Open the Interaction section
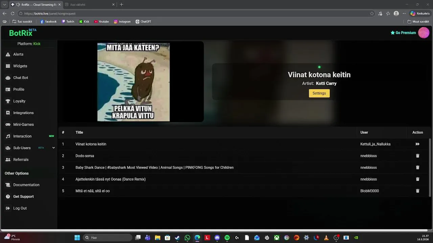This screenshot has height=243, width=433. [22, 136]
